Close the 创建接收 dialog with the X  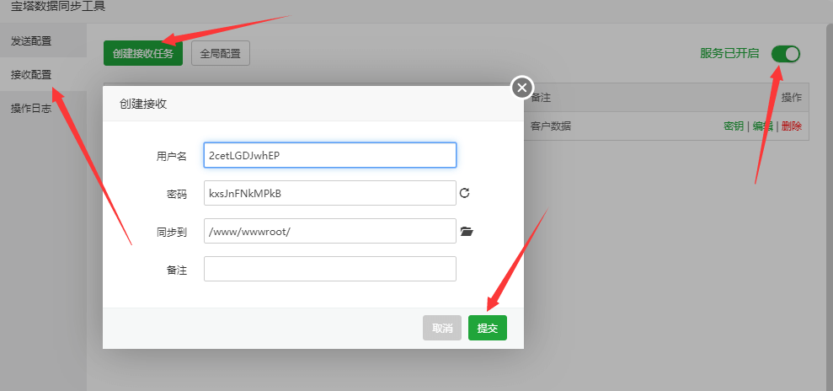pos(522,87)
